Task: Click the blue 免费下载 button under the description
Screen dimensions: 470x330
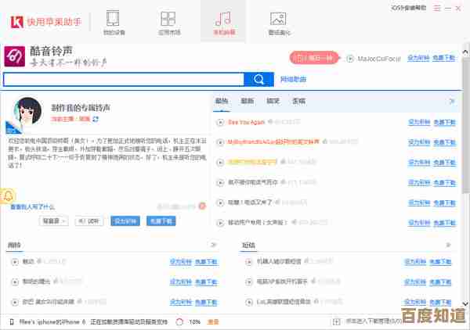Action: [161, 221]
